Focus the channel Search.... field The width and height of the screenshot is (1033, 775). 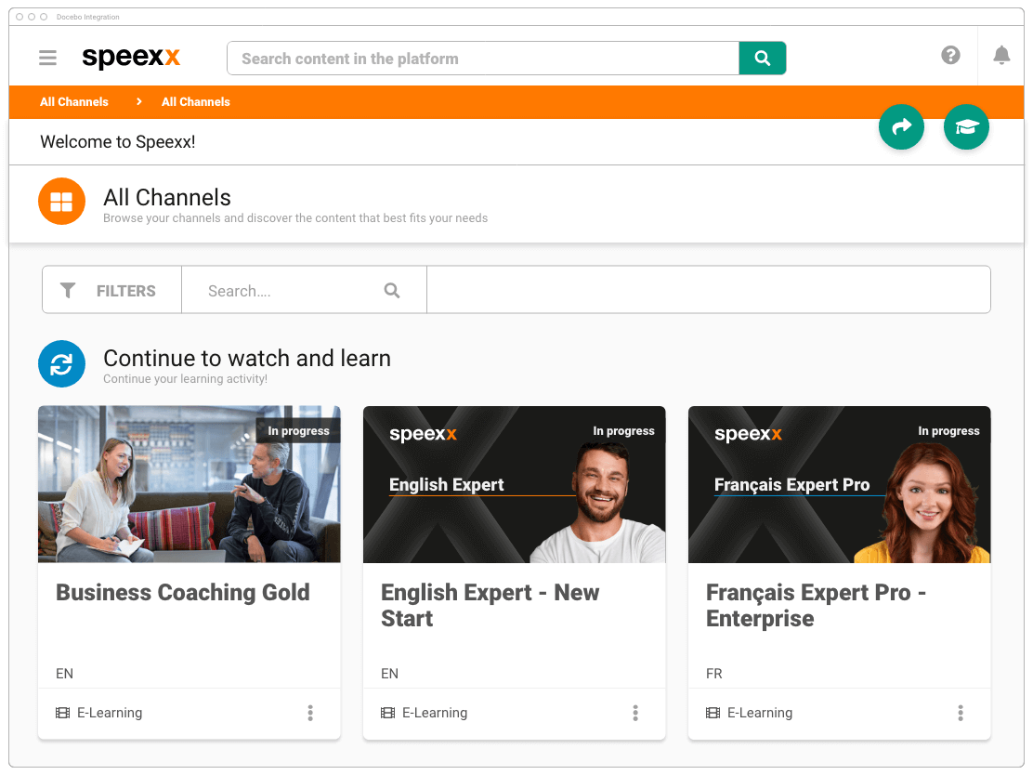coord(304,290)
